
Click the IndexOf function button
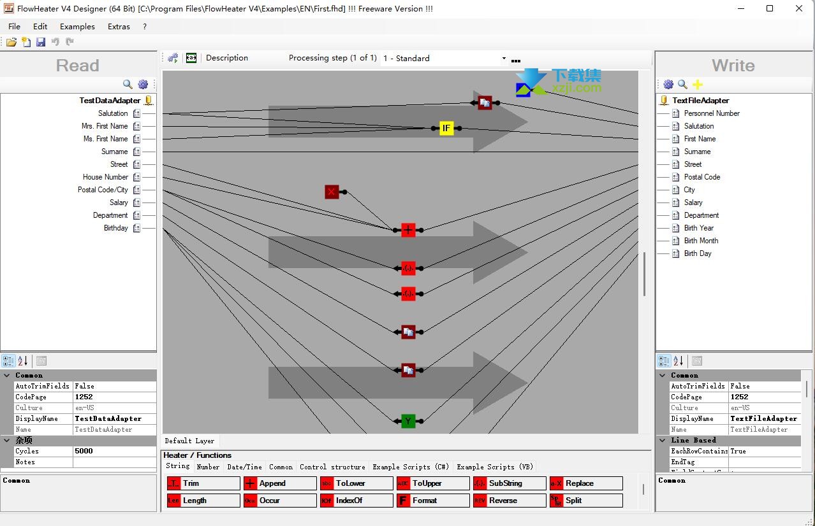(356, 501)
